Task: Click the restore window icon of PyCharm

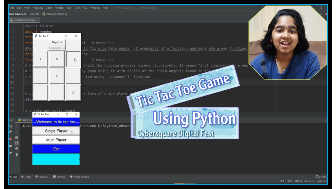Action: [321, 8]
